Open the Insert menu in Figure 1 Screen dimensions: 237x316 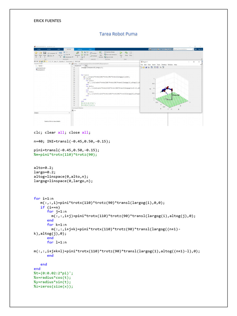154,65
